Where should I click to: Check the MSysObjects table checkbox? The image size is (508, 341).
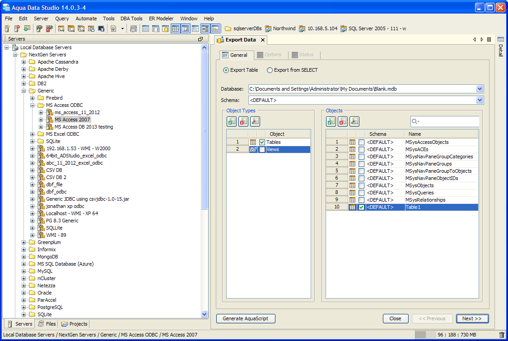pos(362,186)
